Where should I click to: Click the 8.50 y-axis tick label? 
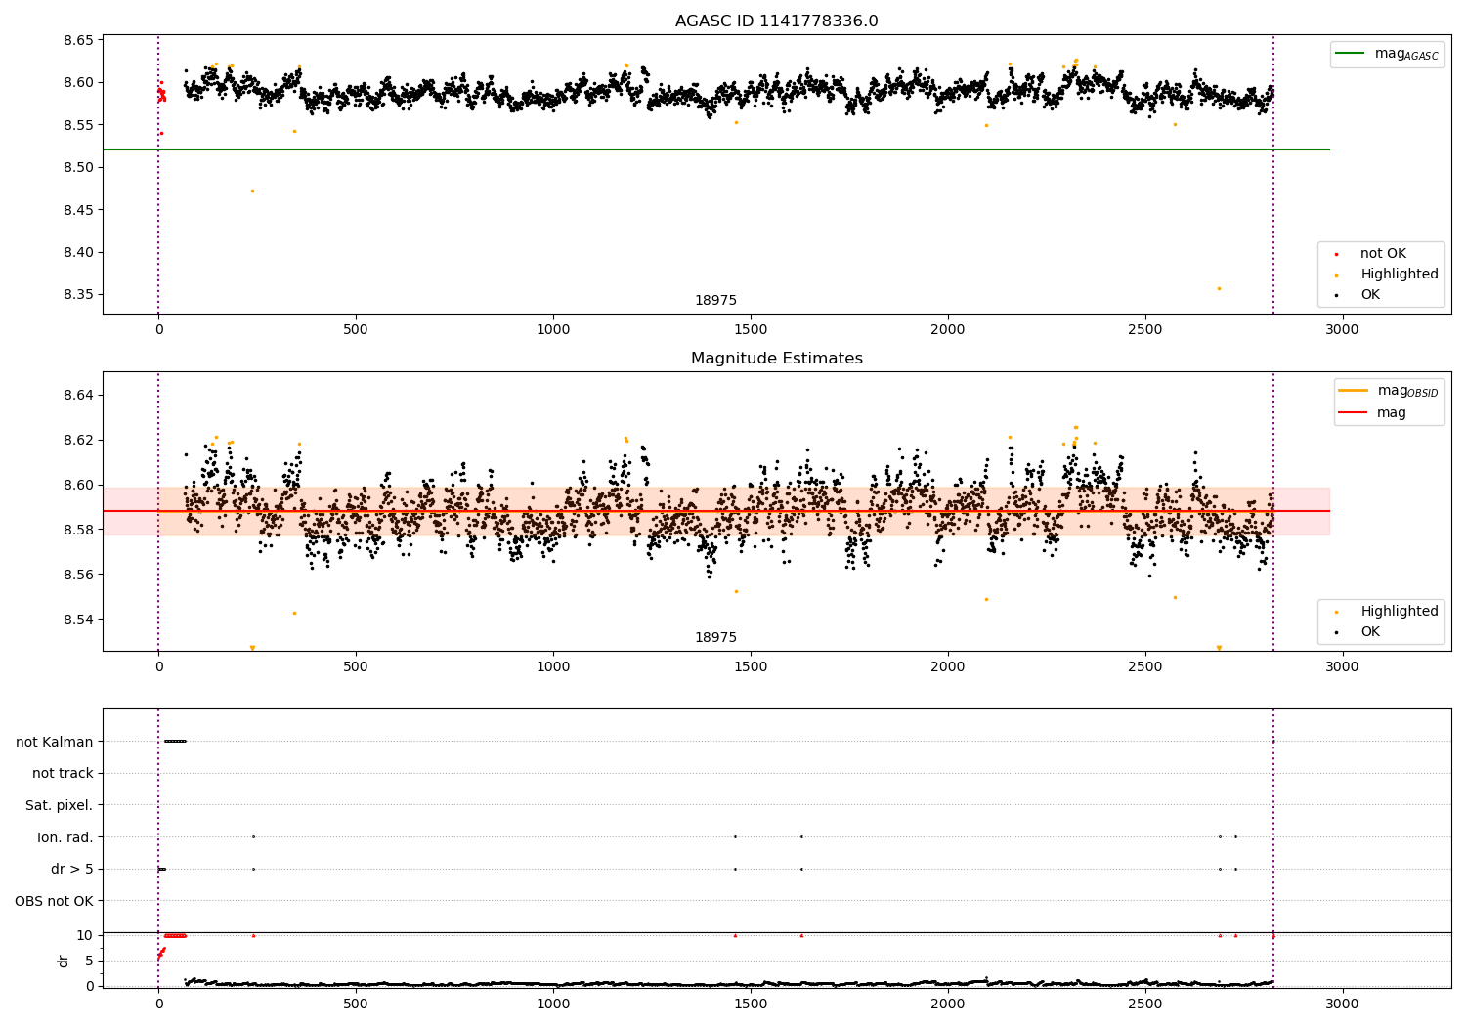coord(78,168)
